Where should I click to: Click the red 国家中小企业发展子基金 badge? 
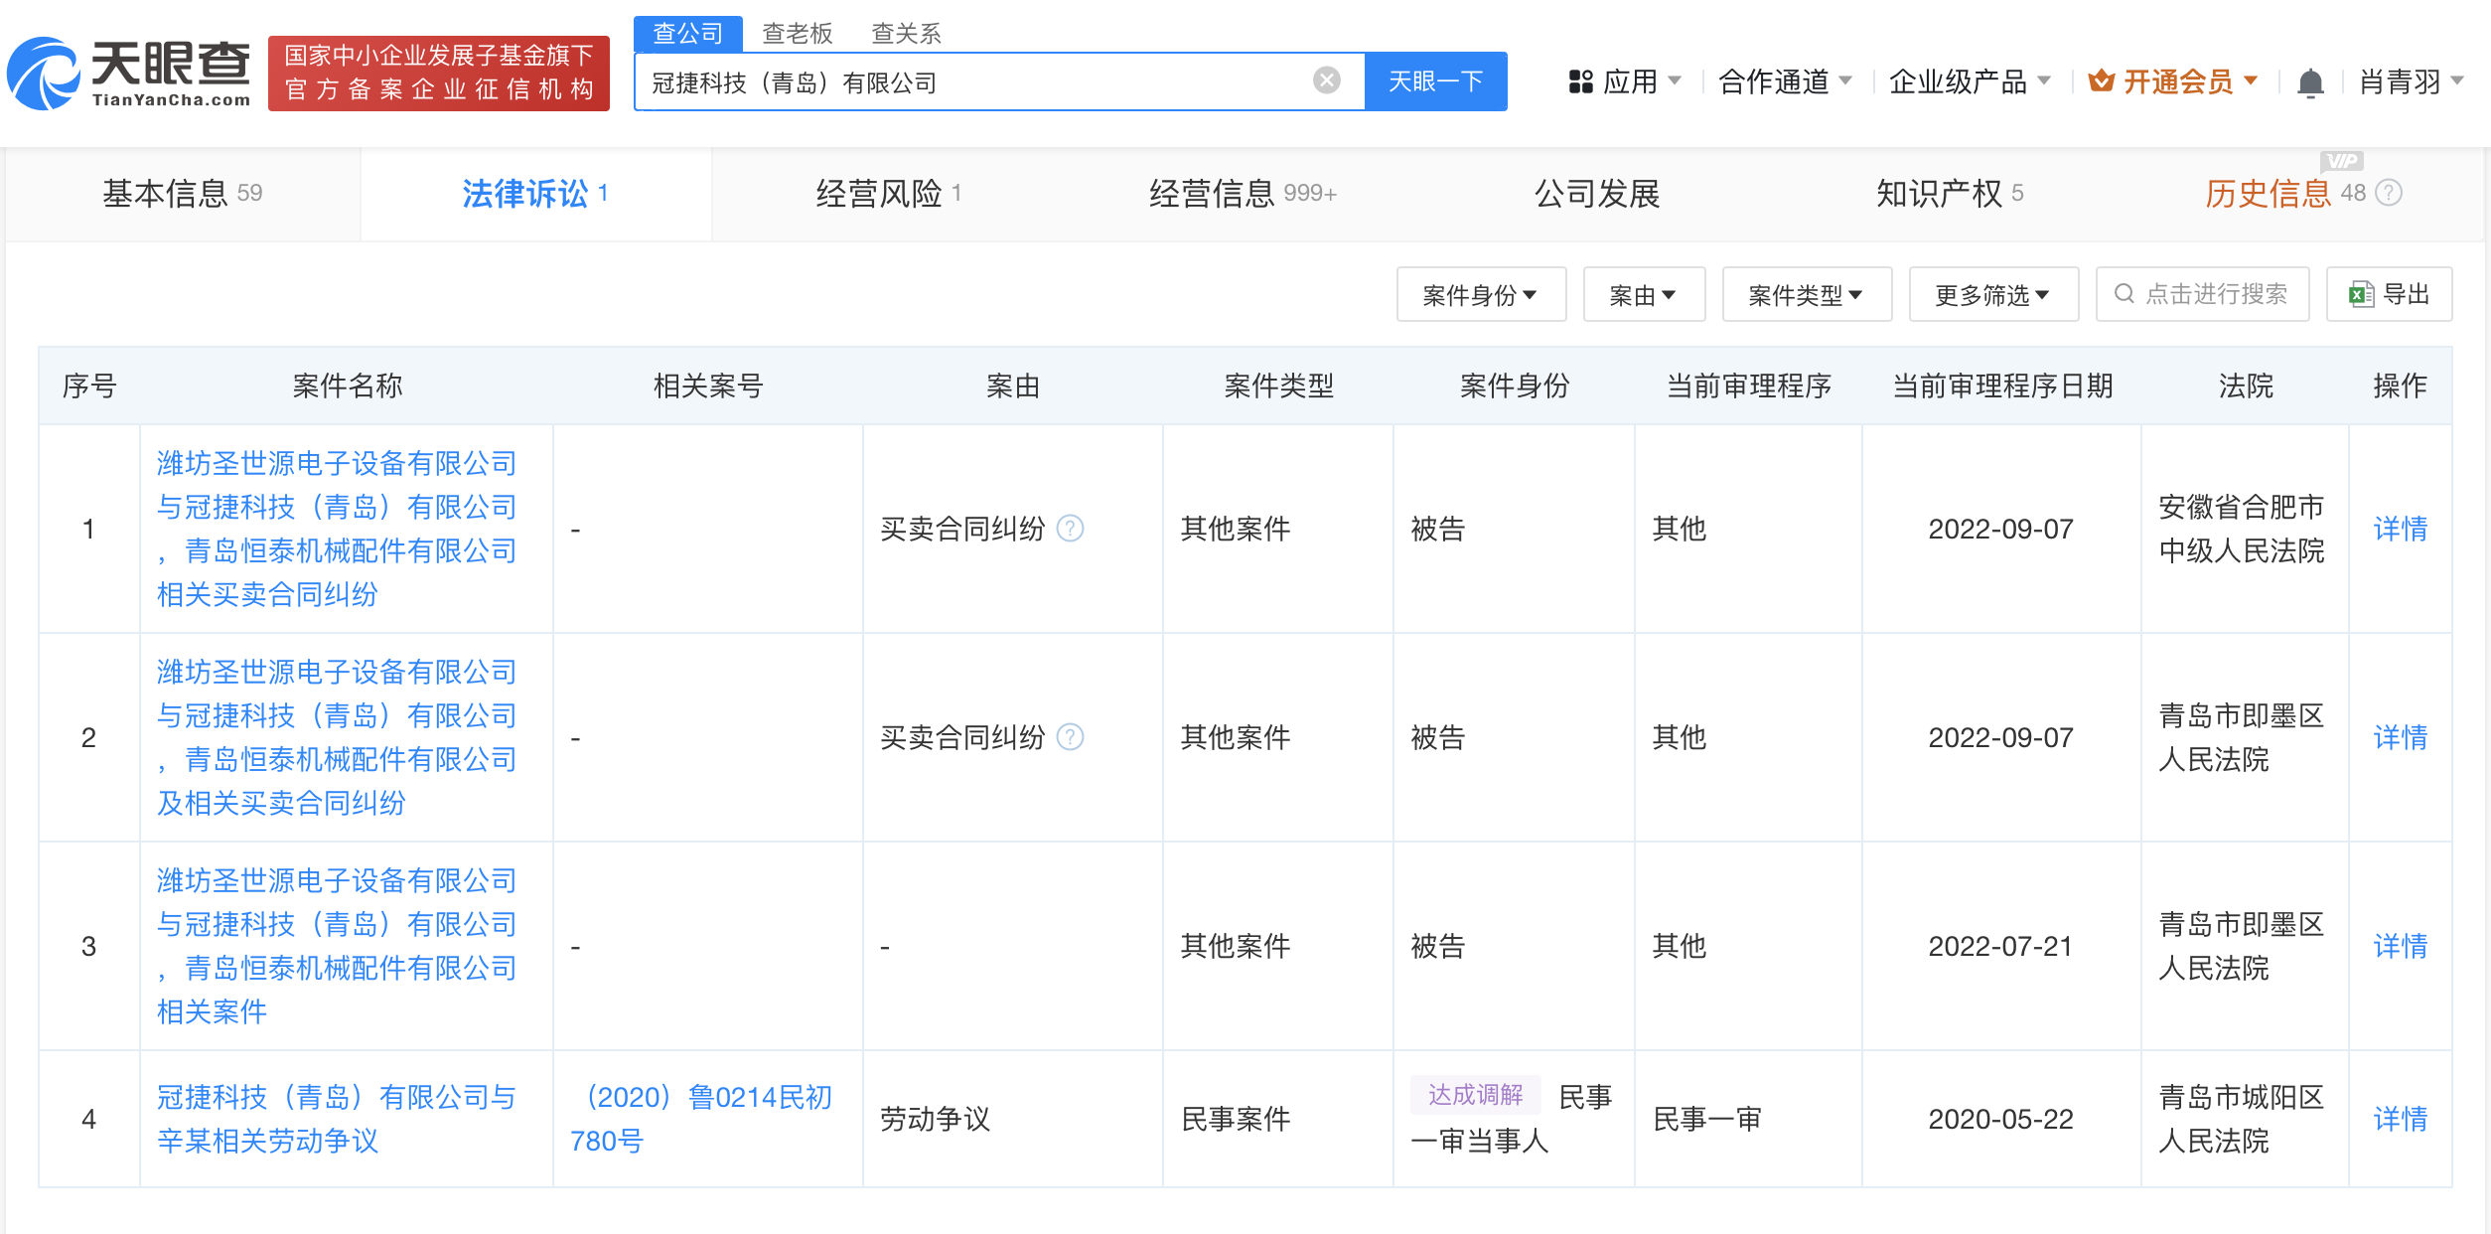pyautogui.click(x=438, y=74)
